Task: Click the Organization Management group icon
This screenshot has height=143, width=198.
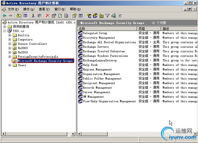Action: (x=80, y=74)
